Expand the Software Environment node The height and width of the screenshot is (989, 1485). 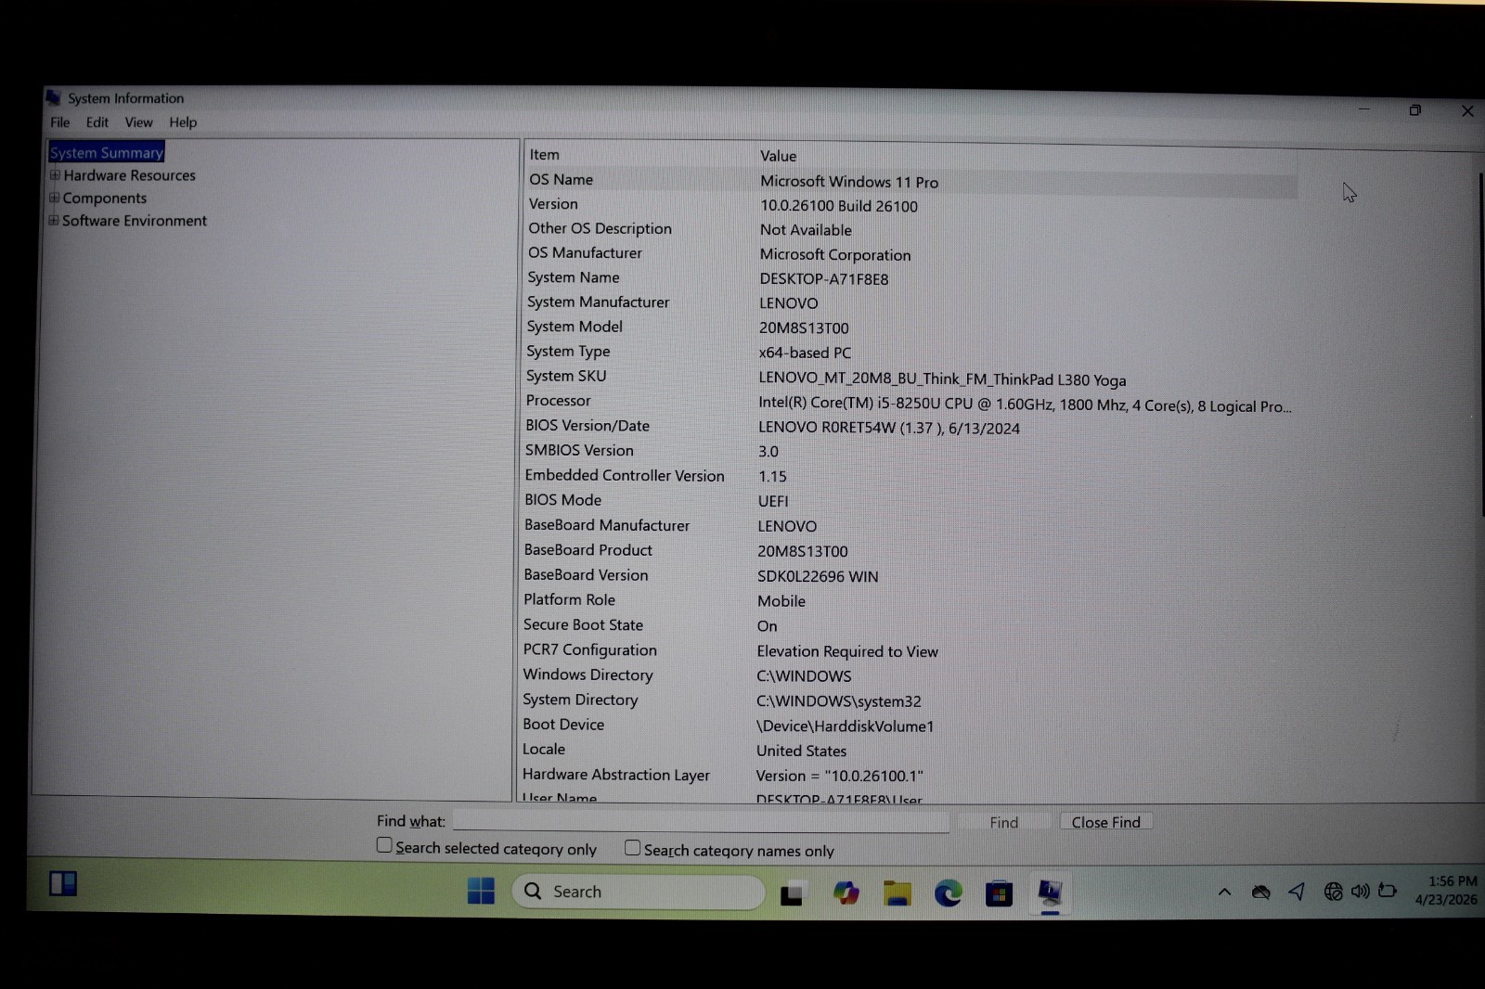click(x=54, y=220)
